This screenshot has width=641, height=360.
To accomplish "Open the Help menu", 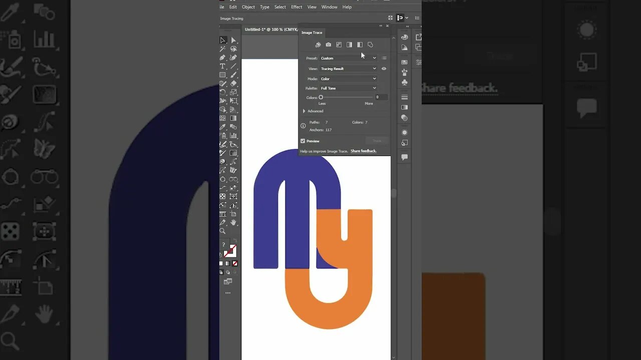I will click(x=347, y=7).
